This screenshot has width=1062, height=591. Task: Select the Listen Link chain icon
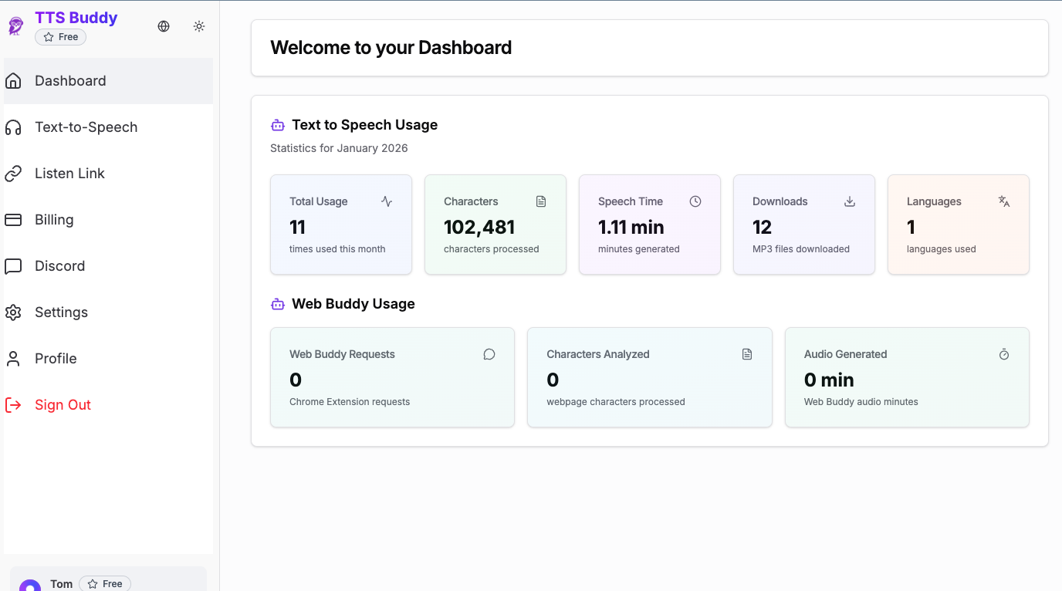point(13,173)
